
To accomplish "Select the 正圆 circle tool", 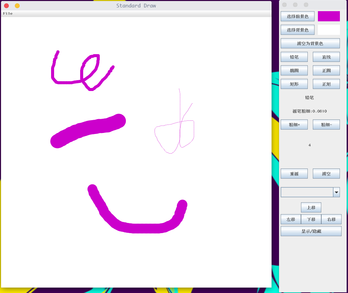I will click(x=326, y=70).
